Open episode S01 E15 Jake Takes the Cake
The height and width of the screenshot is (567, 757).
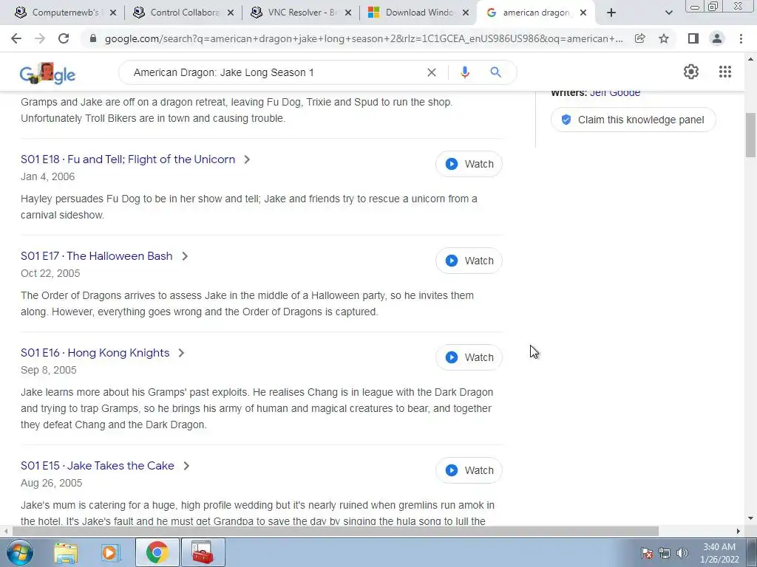[x=98, y=466]
